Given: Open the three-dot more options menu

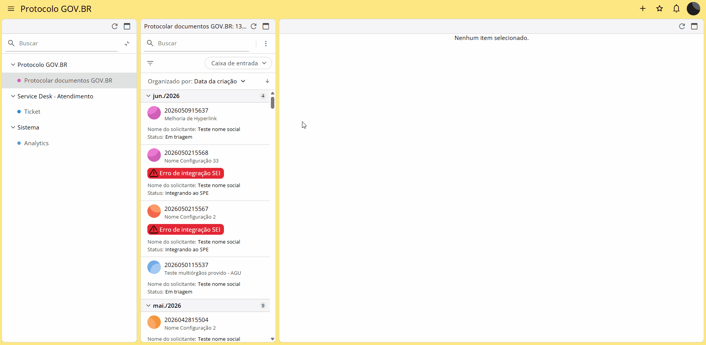Looking at the screenshot, I should [x=266, y=43].
